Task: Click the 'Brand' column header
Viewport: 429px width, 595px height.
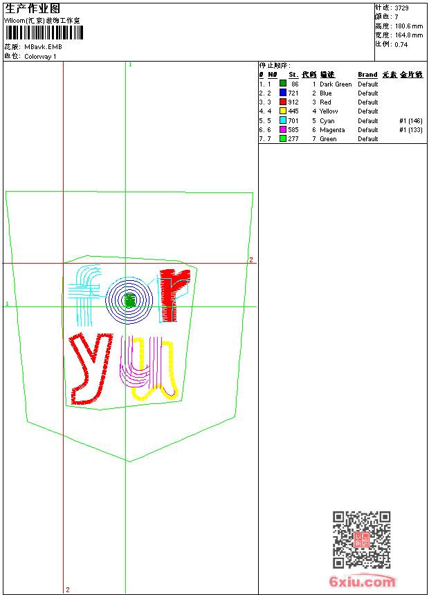Action: tap(367, 75)
